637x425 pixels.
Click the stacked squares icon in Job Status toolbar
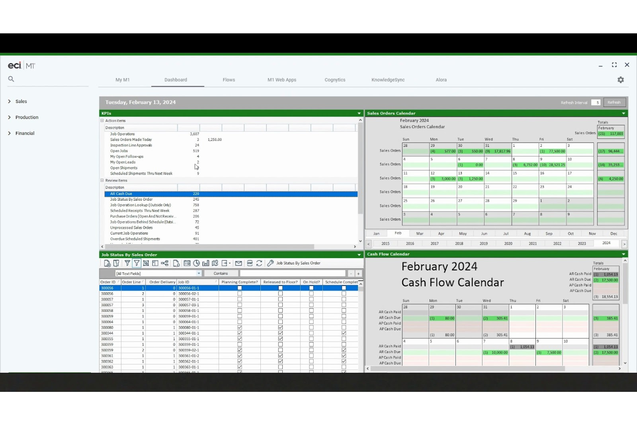[x=146, y=263]
